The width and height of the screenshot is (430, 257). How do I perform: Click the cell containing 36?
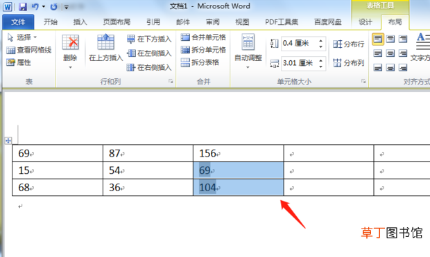[148, 188]
